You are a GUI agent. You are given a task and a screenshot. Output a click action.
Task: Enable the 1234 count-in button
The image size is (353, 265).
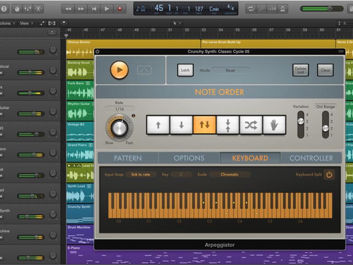pos(273,9)
